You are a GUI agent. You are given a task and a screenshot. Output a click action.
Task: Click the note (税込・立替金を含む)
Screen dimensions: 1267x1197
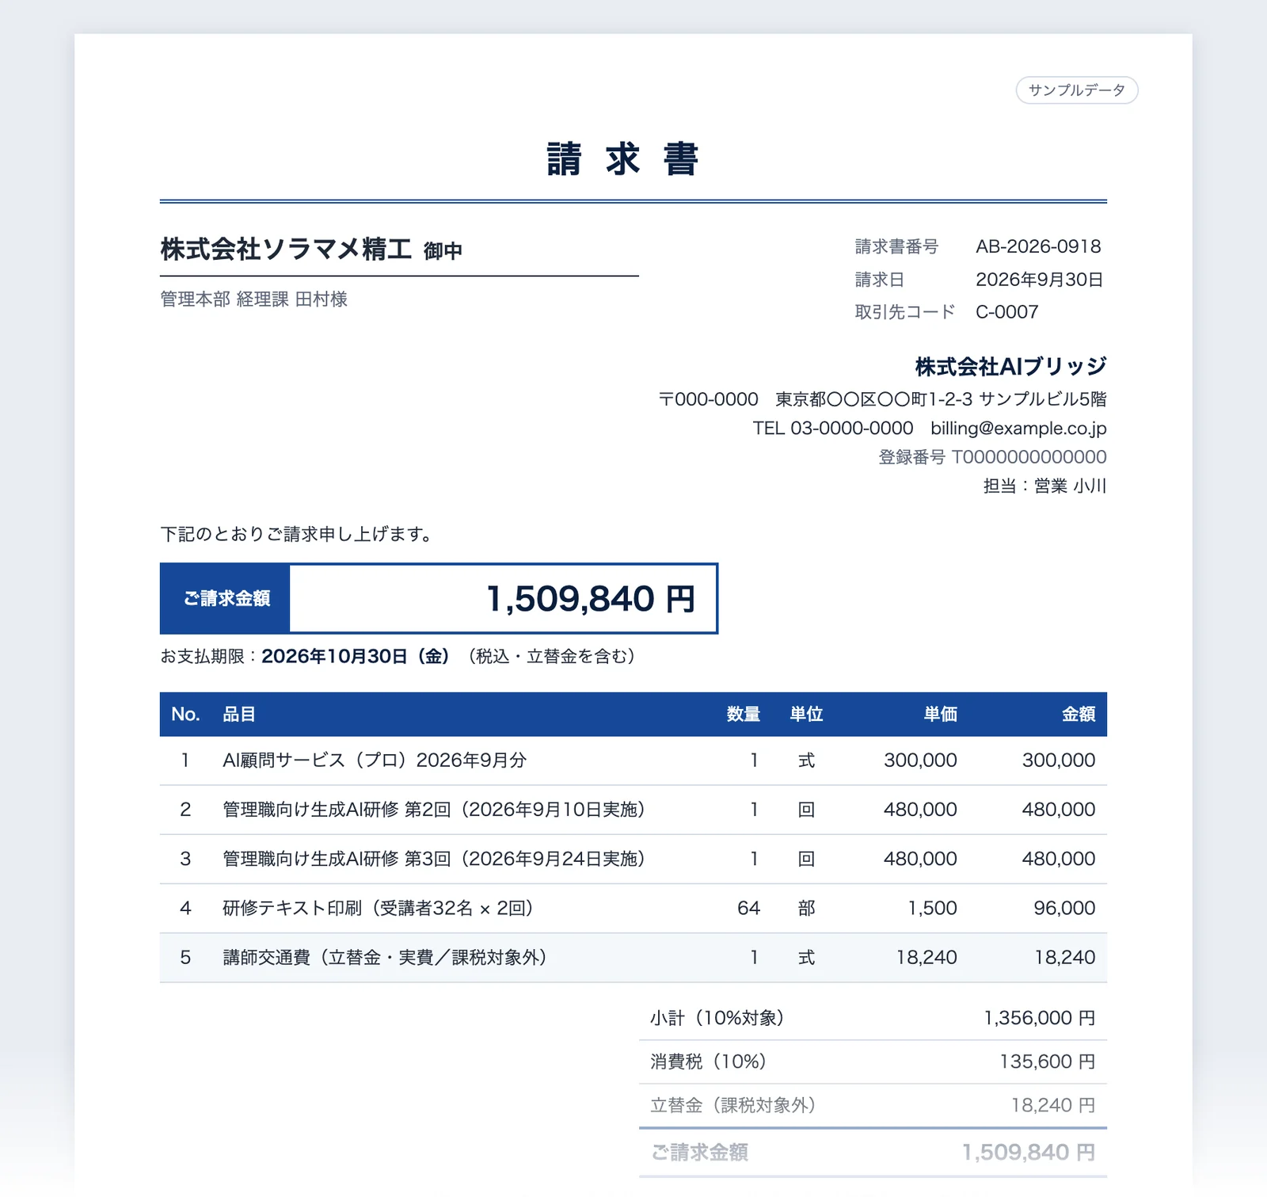(x=552, y=656)
